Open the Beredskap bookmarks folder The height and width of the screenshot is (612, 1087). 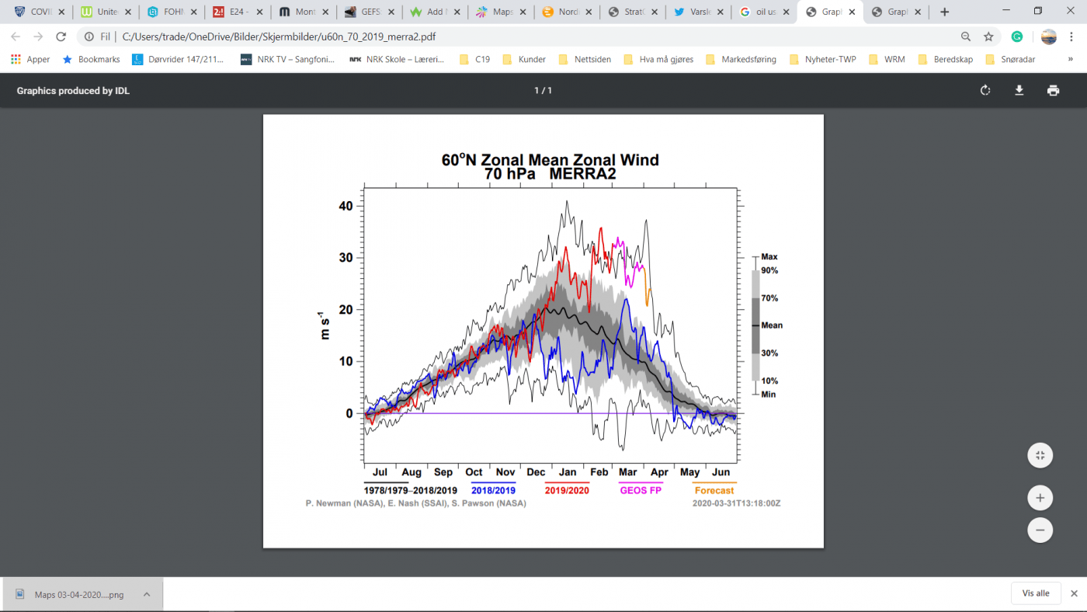pos(945,59)
